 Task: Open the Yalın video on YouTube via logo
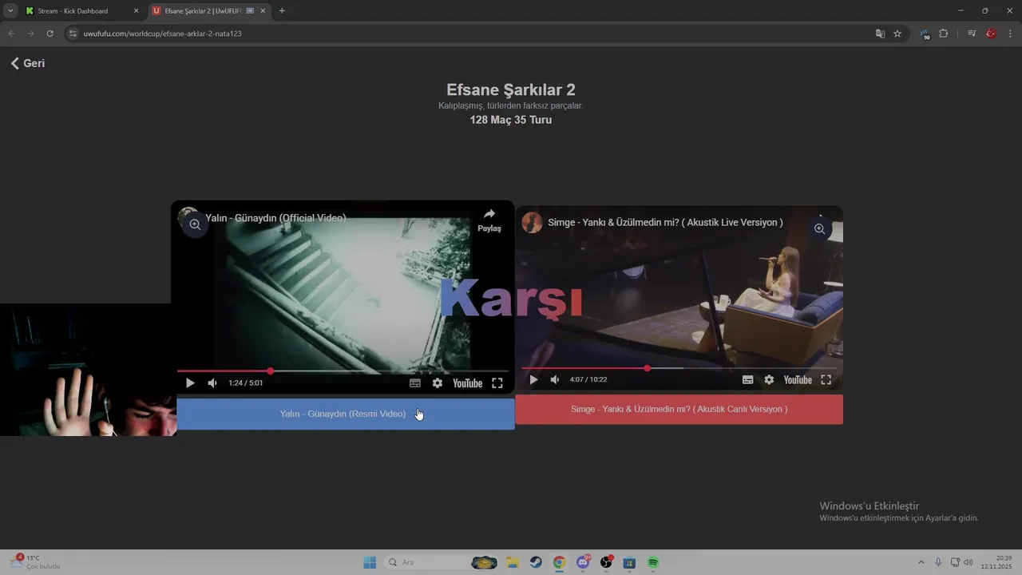(468, 383)
